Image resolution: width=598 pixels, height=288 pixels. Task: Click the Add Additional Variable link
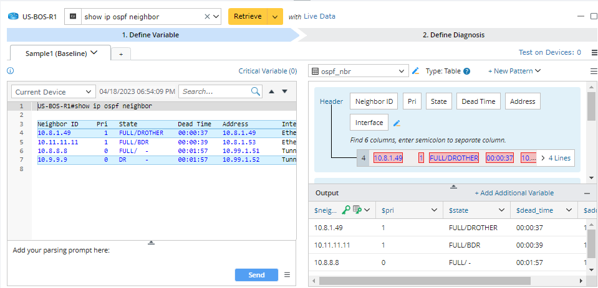click(x=514, y=193)
